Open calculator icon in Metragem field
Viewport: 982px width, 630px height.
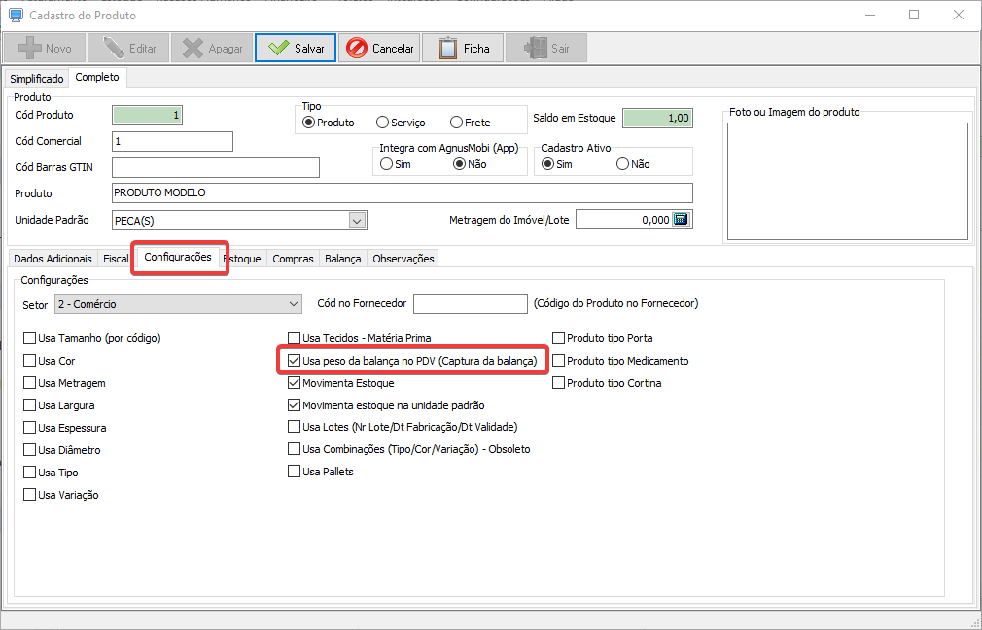click(681, 219)
